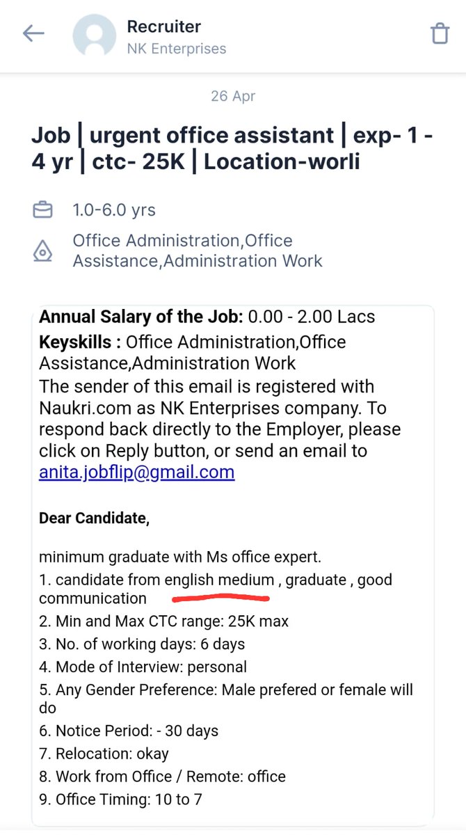Select the Notice Period 30 days line

[x=129, y=731]
